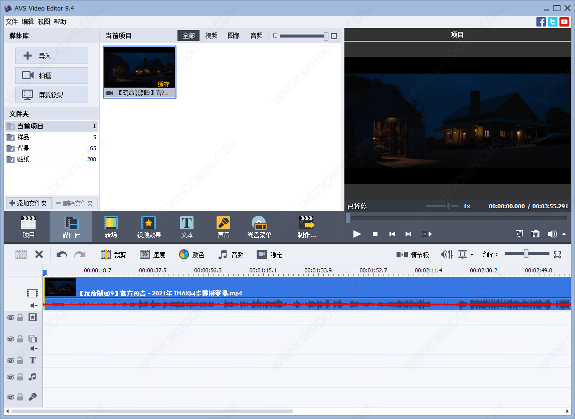Select the 玩命關頭9 video thumbnail

139,72
